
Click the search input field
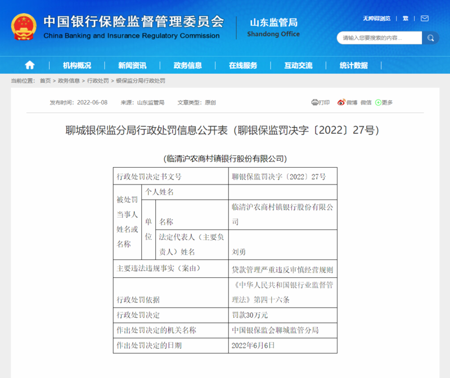point(379,38)
